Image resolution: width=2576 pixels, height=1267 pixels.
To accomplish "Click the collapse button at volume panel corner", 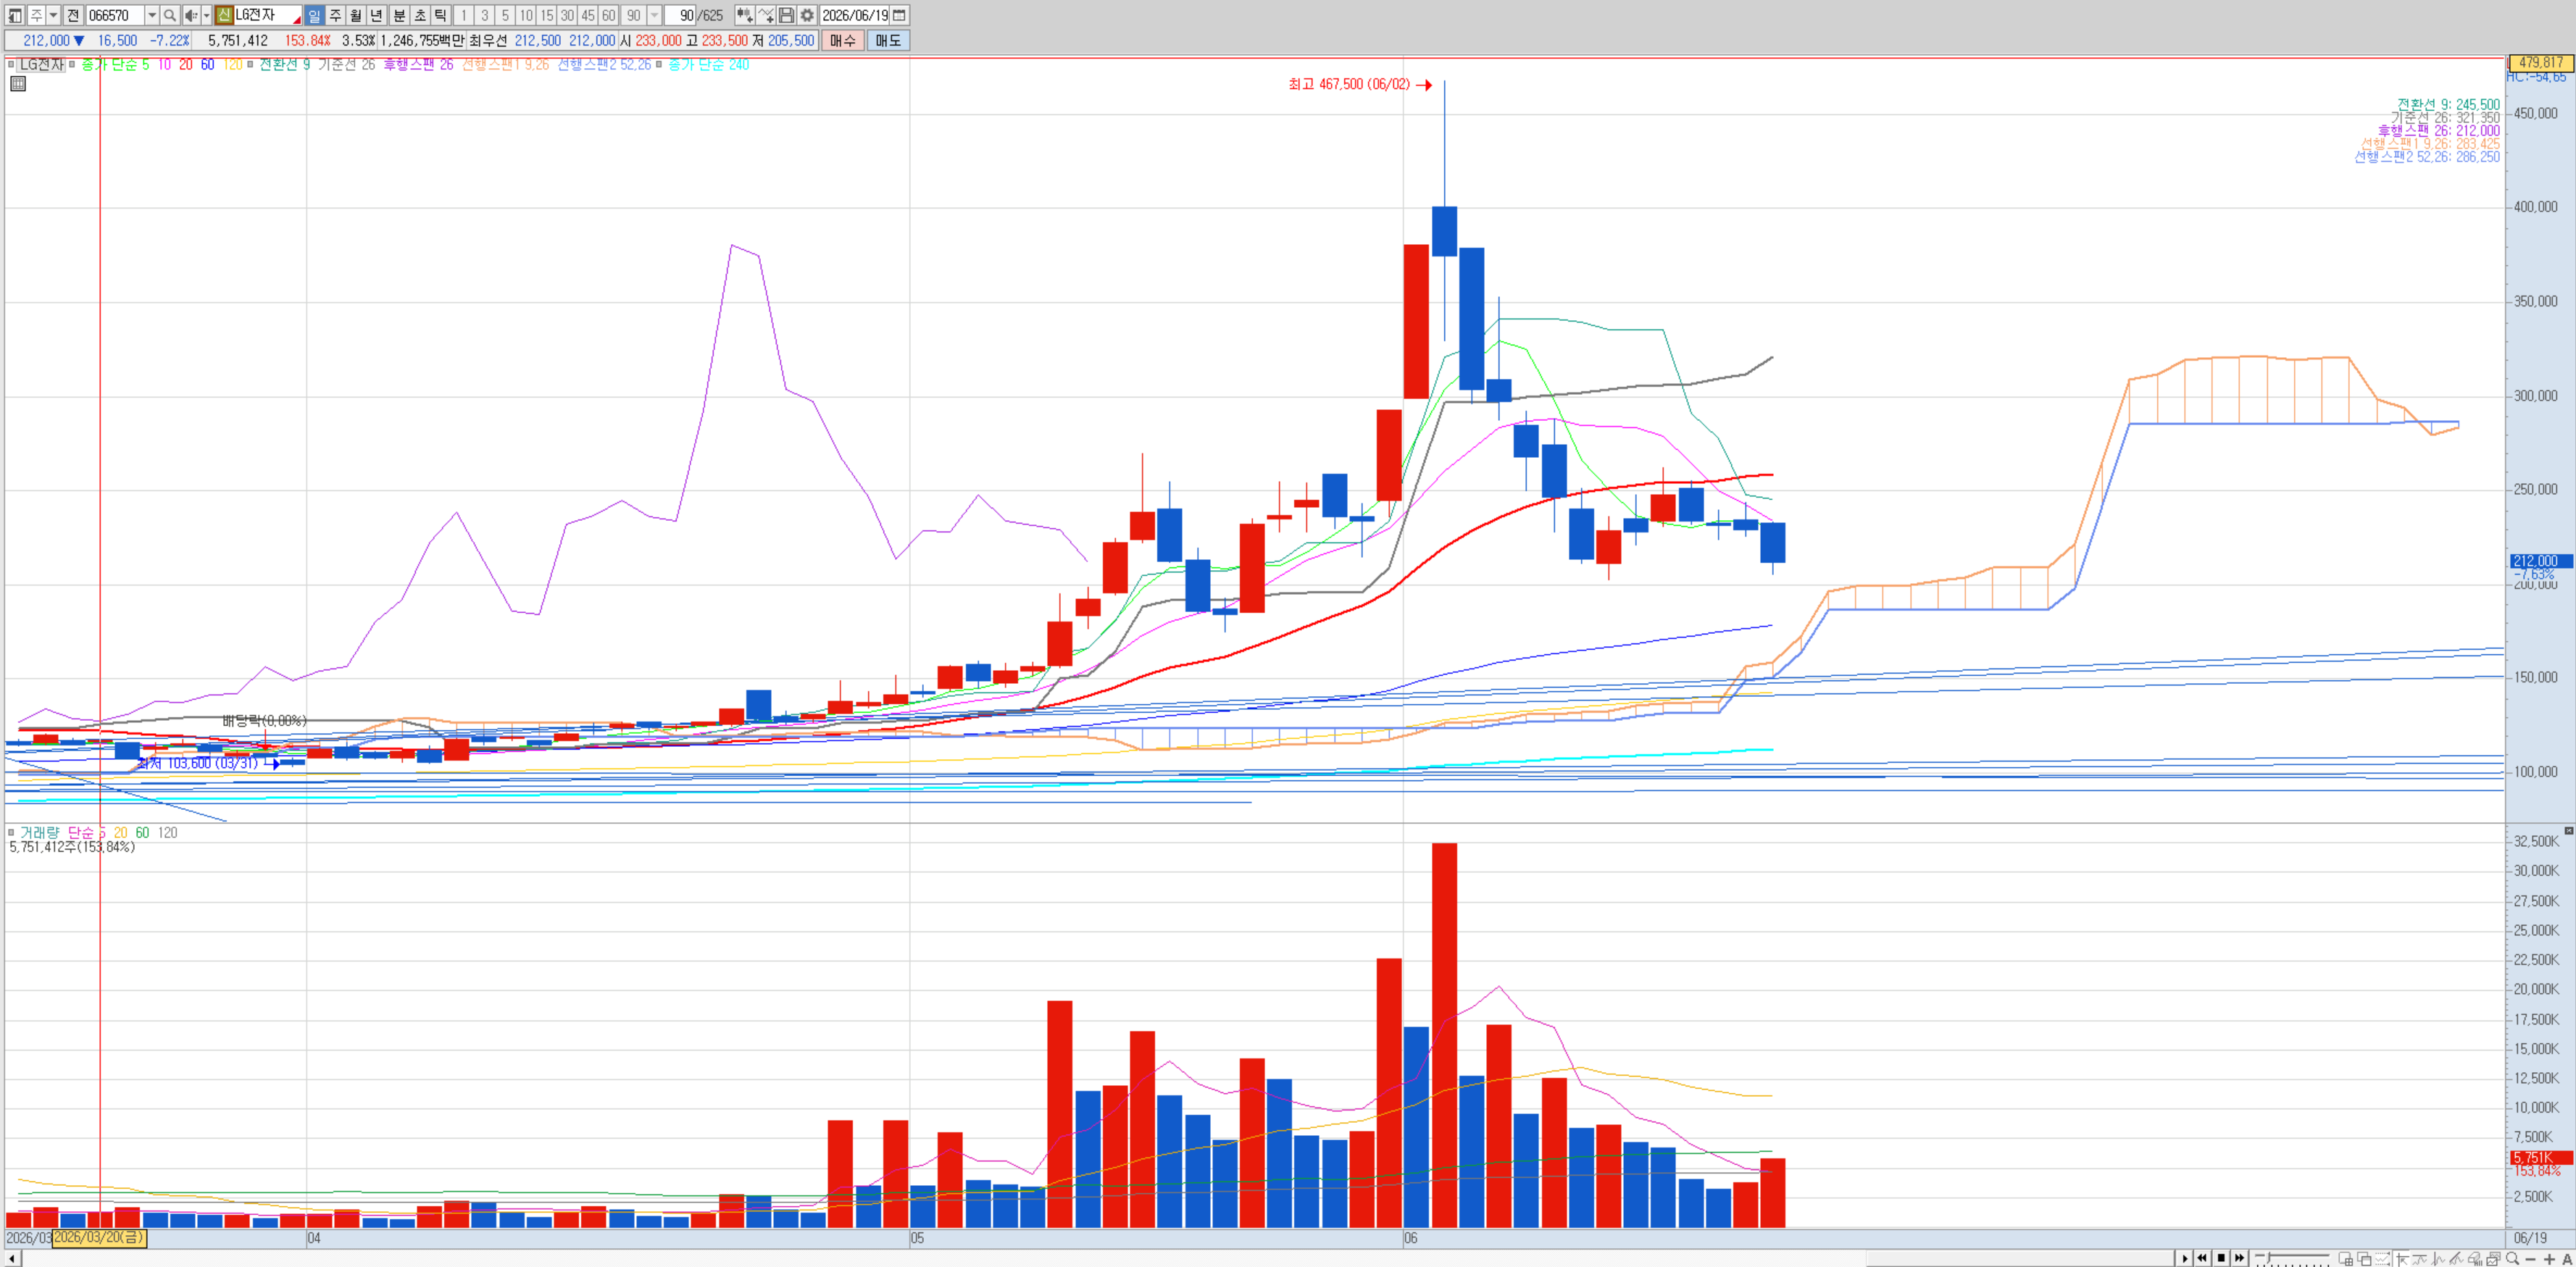I will pyautogui.click(x=2568, y=830).
